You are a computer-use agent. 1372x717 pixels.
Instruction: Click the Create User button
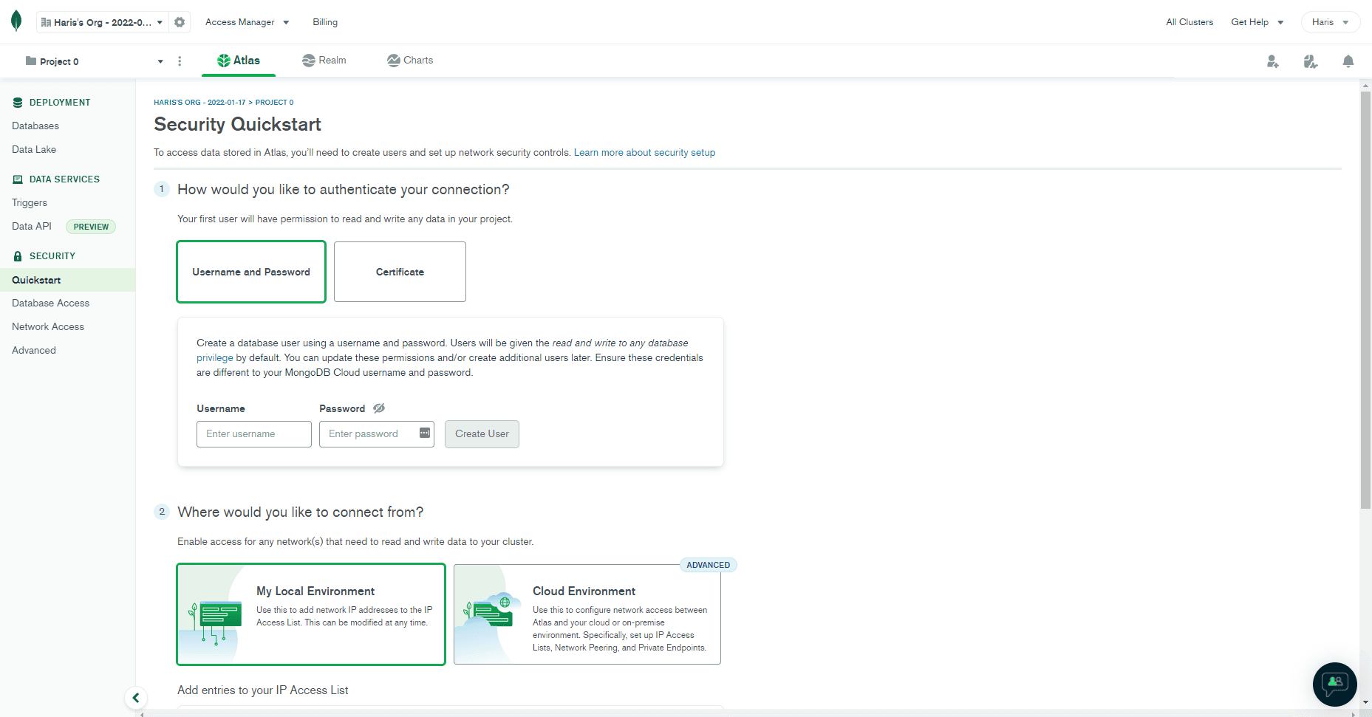coord(482,434)
